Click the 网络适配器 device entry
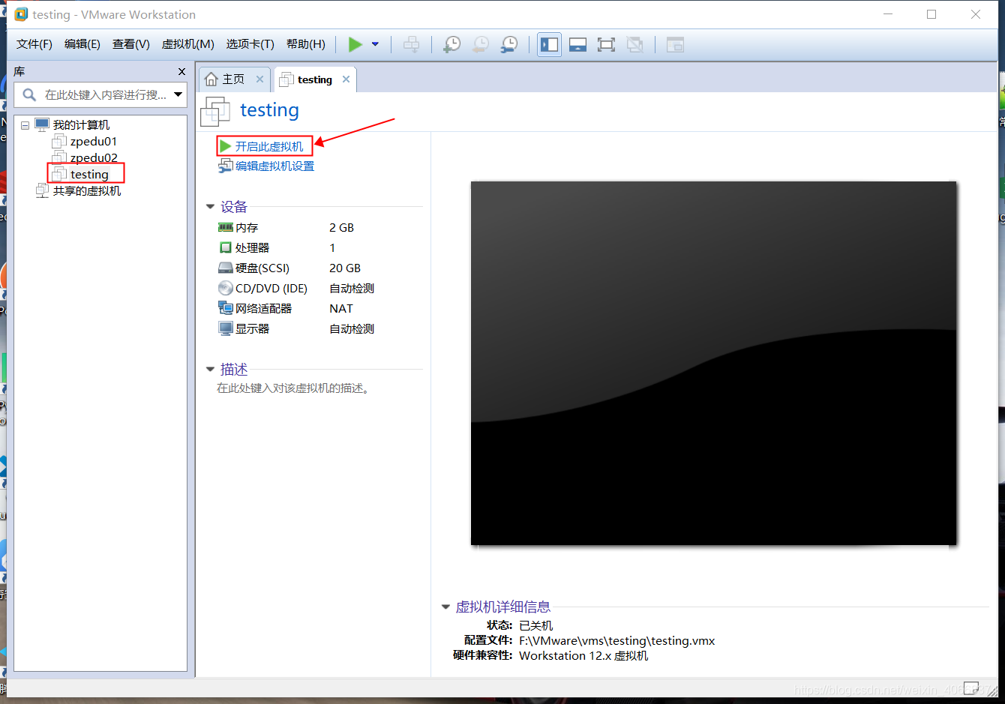Viewport: 1005px width, 704px height. tap(263, 308)
